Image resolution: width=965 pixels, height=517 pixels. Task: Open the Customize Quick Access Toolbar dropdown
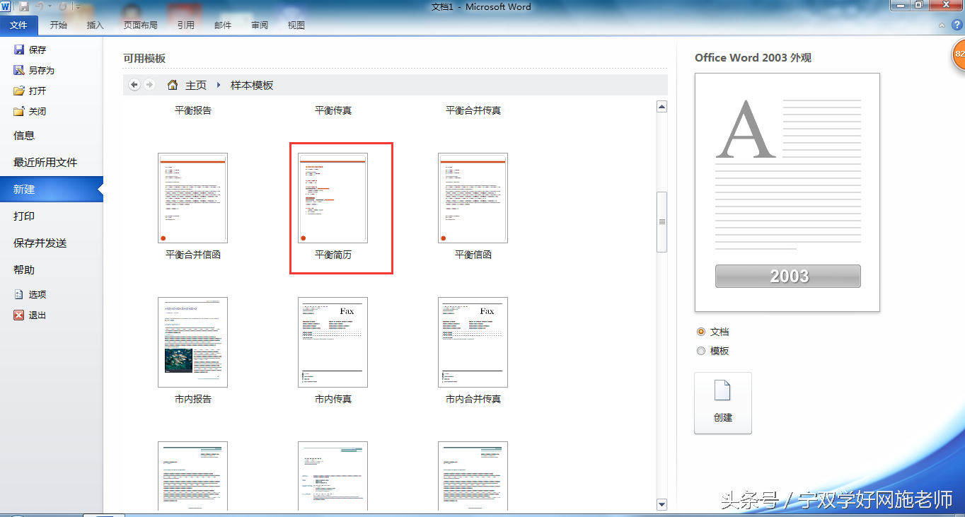(x=78, y=7)
